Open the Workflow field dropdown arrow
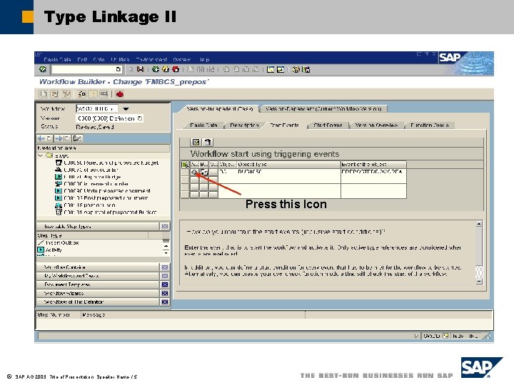This screenshot has width=514, height=385. coord(126,108)
